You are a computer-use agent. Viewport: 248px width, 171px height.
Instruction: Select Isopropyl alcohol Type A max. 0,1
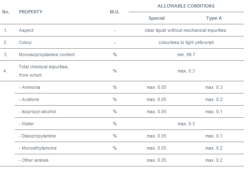point(214,111)
